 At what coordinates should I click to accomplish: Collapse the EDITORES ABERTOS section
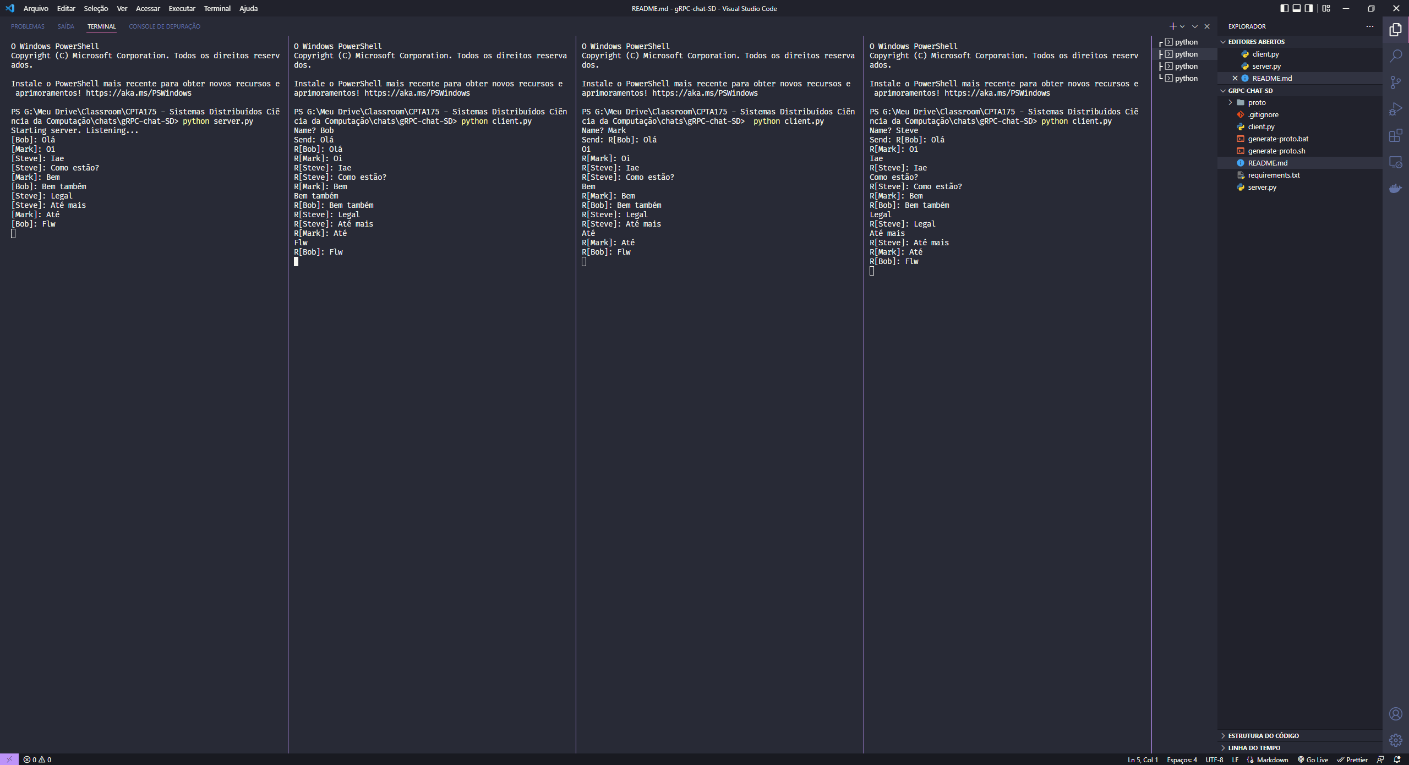(1256, 42)
